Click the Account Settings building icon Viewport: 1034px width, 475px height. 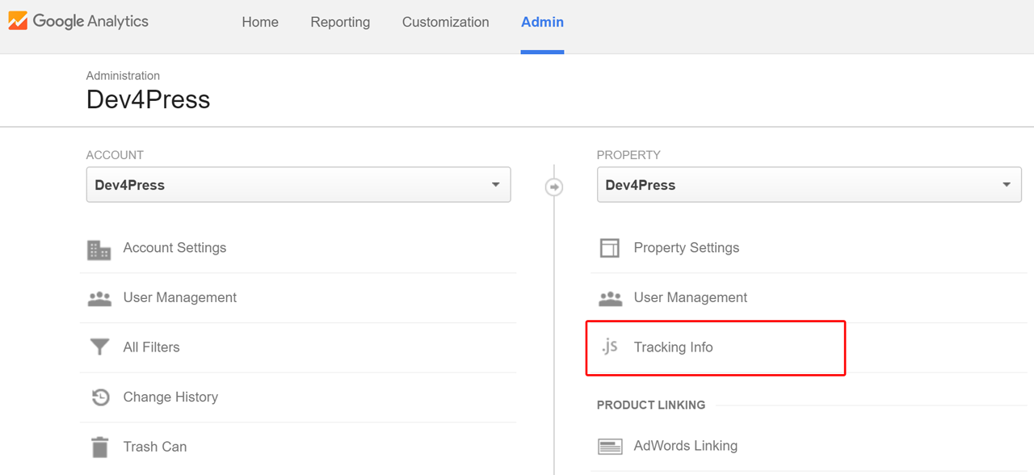[99, 250]
